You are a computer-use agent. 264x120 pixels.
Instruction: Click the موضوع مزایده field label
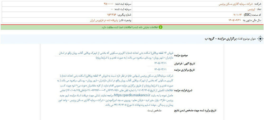pyautogui.click(x=181, y=55)
